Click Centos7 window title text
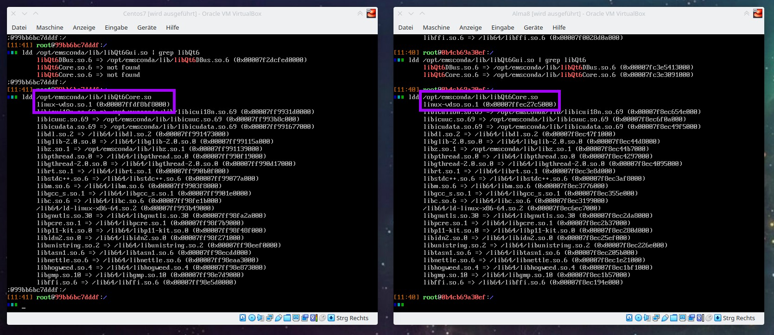This screenshot has height=335, width=774. (x=192, y=13)
